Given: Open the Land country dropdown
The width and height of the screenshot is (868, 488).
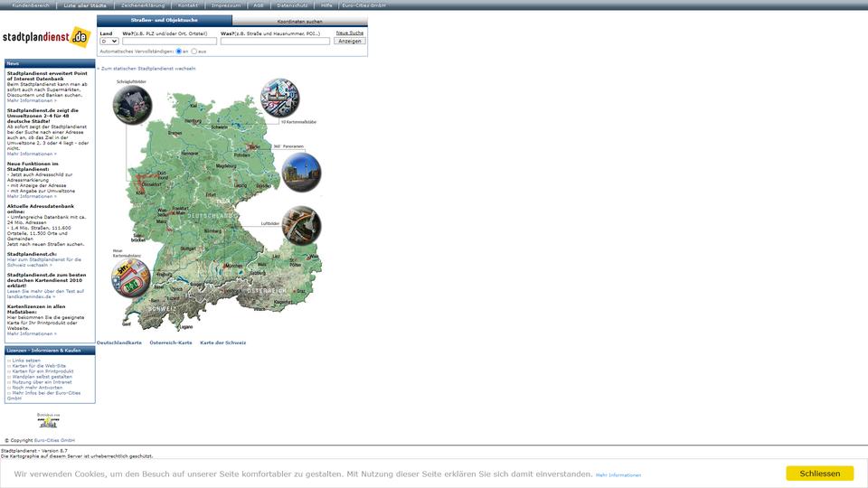Looking at the screenshot, I should [x=109, y=41].
